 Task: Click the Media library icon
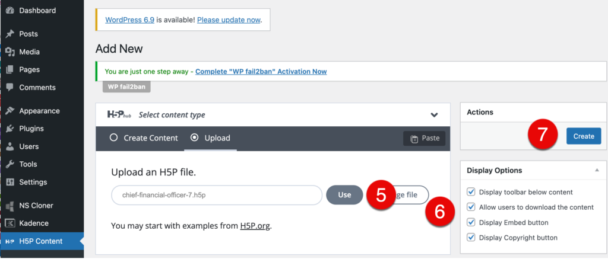click(x=9, y=52)
